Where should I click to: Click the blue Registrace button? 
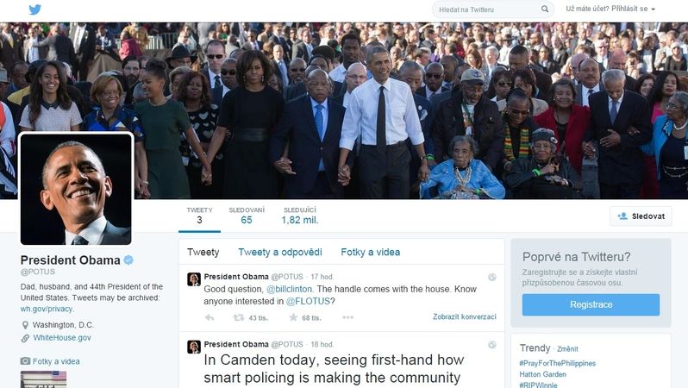pyautogui.click(x=591, y=304)
